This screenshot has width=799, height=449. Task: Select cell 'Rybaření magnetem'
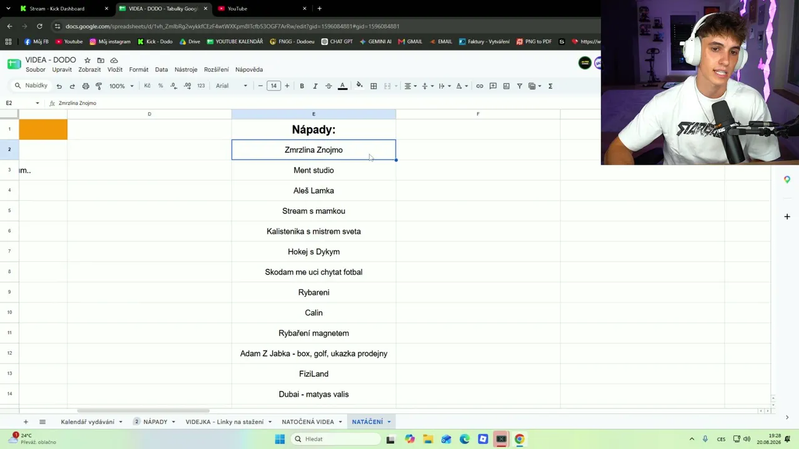(313, 333)
